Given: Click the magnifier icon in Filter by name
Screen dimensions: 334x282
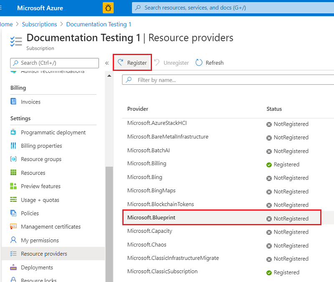Looking at the screenshot, I should click(129, 80).
